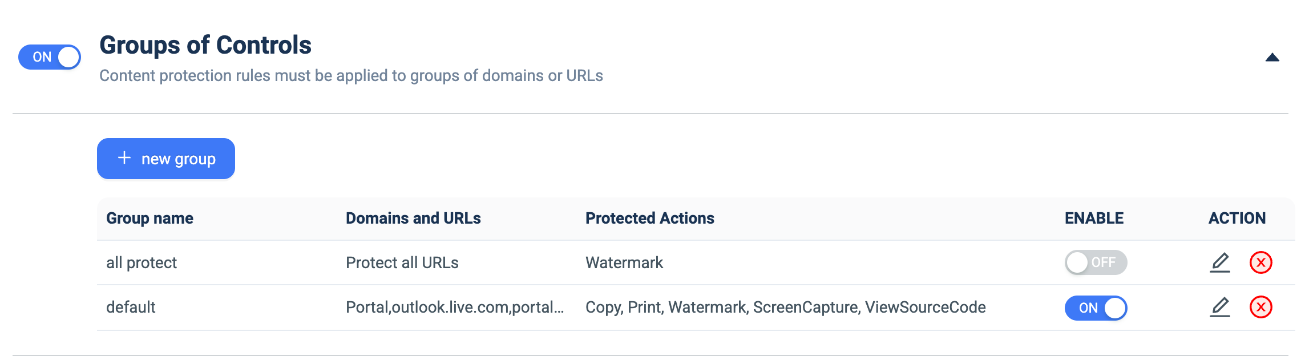This screenshot has height=356, width=1301.
Task: Click the Groups of Controls heading
Action: 205,45
